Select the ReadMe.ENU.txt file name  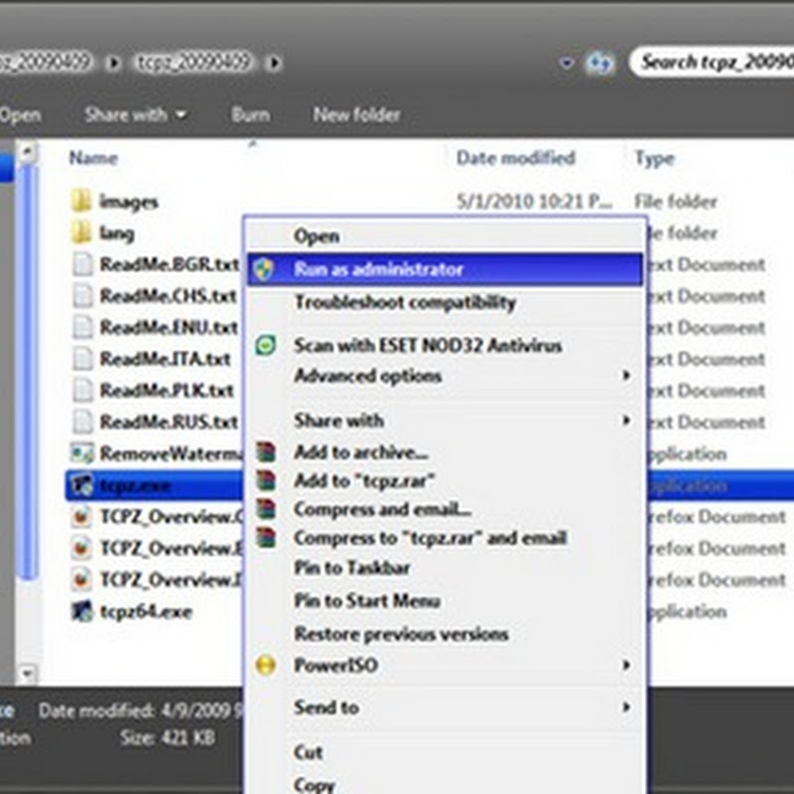[x=169, y=328]
